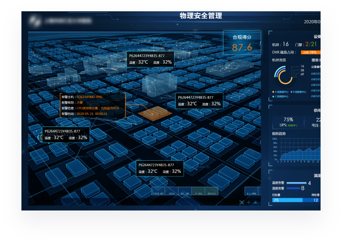Switch to the HOSTILE tab

click(x=212, y=192)
